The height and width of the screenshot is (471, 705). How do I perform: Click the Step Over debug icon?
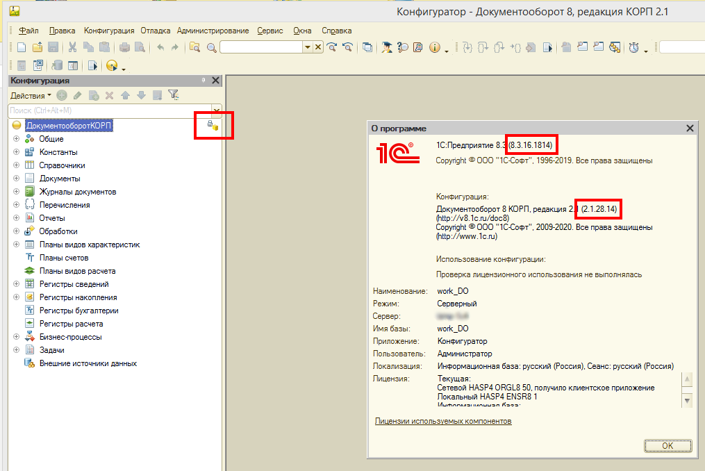tap(483, 47)
